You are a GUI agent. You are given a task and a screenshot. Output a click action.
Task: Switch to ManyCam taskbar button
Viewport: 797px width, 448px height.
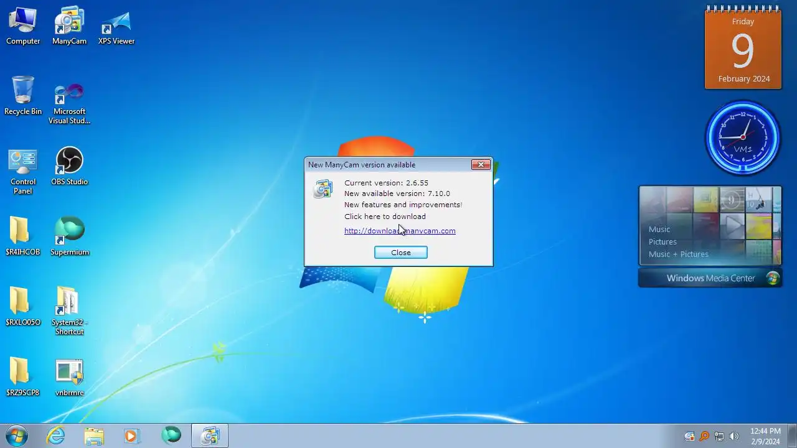pyautogui.click(x=210, y=436)
